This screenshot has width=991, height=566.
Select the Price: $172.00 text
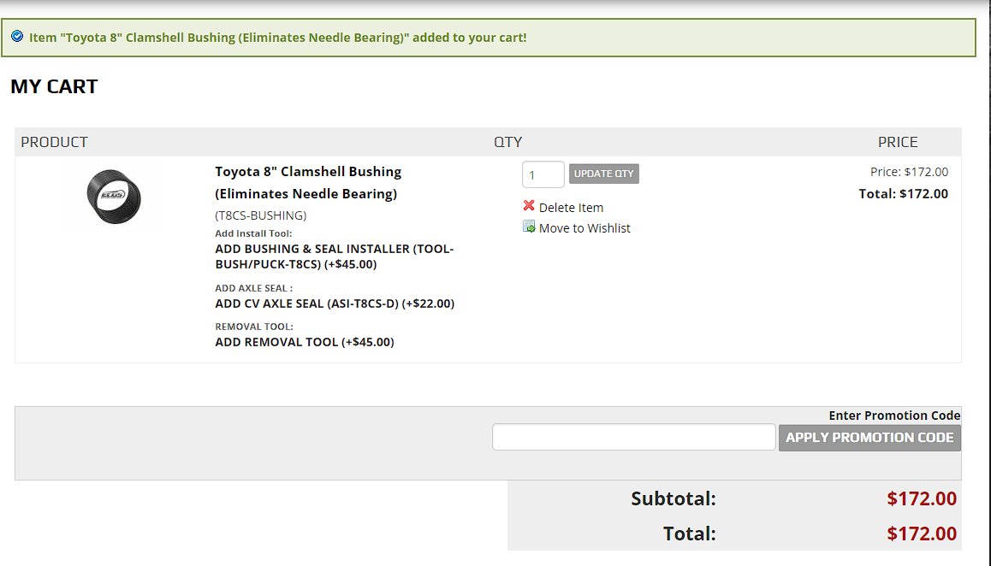909,172
